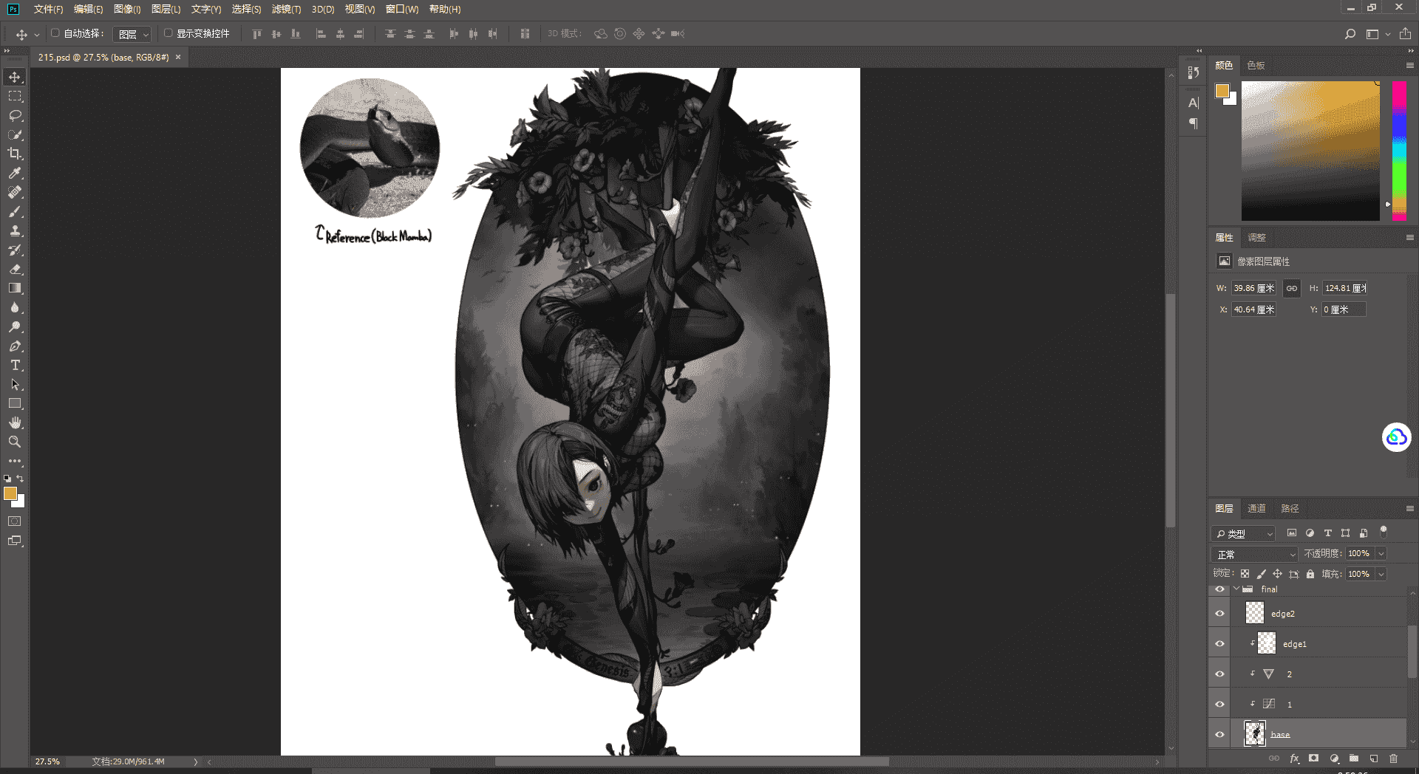This screenshot has height=774, width=1419.
Task: Open the blend mode 正常 dropdown
Action: pos(1255,554)
